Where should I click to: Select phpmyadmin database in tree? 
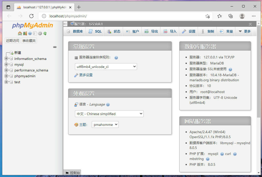click(25, 76)
